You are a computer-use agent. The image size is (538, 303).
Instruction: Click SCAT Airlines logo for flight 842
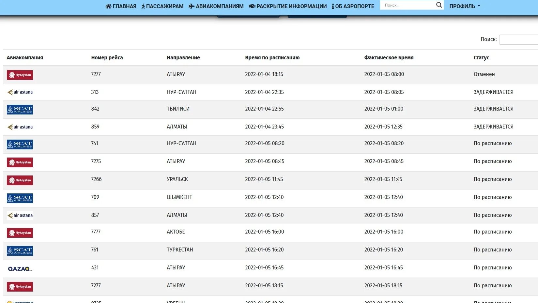pos(20,110)
